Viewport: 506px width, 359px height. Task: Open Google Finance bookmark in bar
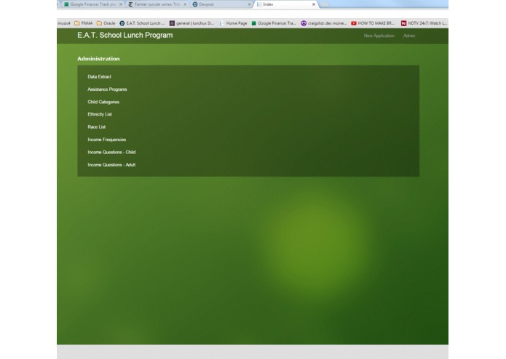coord(274,23)
